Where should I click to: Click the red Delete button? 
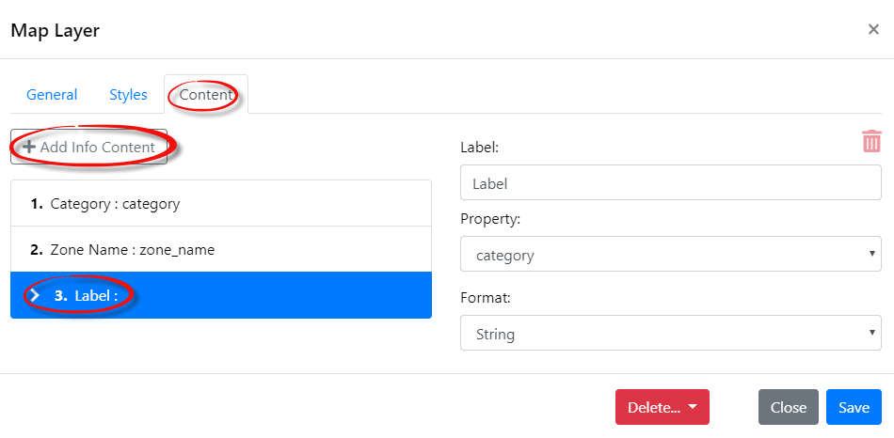(x=662, y=407)
